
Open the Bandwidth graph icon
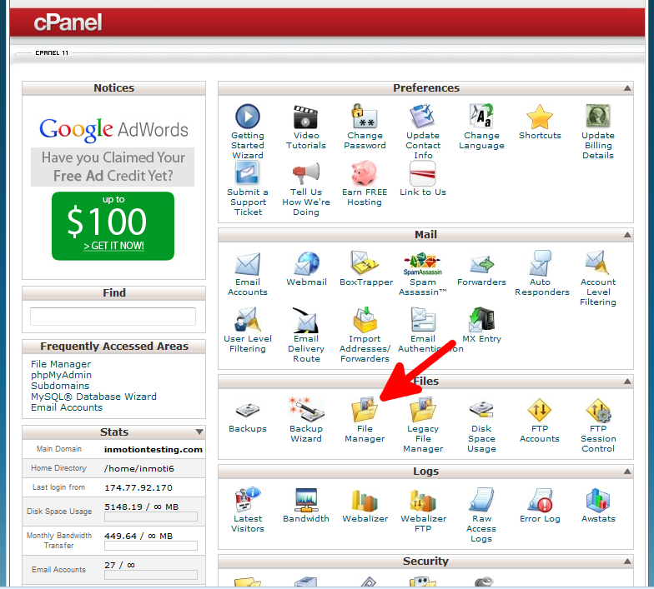[305, 500]
